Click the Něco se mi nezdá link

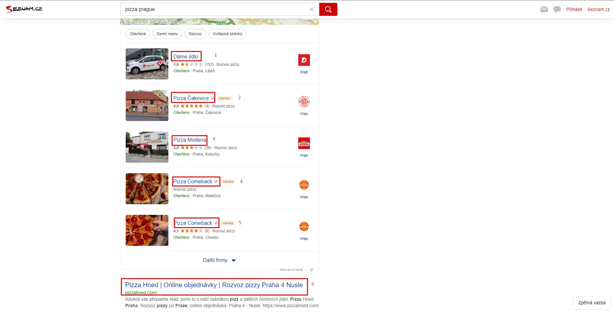291,270
